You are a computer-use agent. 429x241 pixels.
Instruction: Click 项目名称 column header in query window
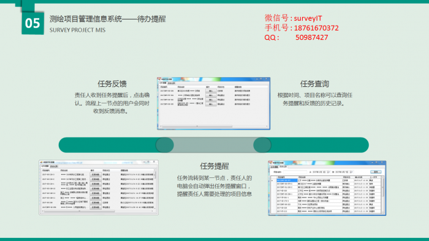point(302,177)
